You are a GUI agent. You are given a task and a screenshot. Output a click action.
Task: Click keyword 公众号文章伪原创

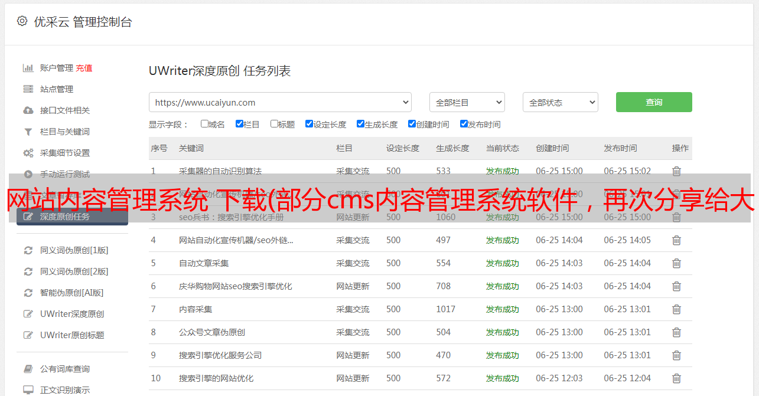click(x=212, y=332)
